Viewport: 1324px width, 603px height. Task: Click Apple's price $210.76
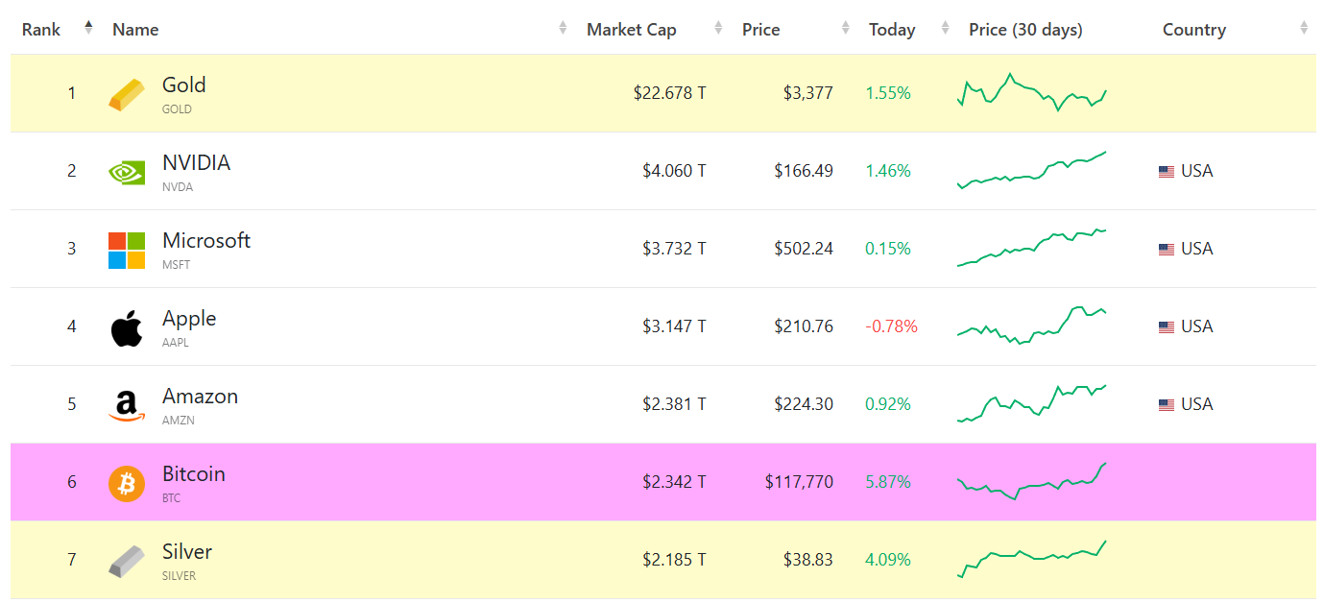(x=805, y=326)
